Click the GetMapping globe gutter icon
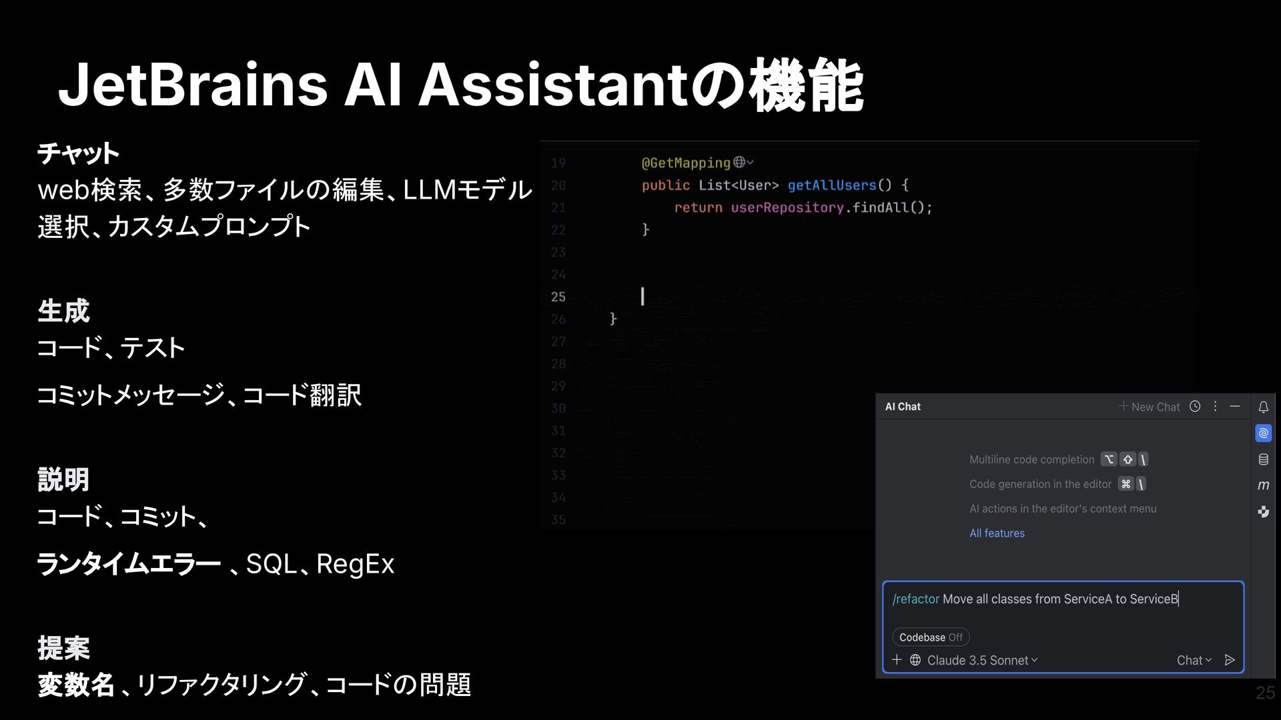The height and width of the screenshot is (720, 1281). tap(739, 162)
